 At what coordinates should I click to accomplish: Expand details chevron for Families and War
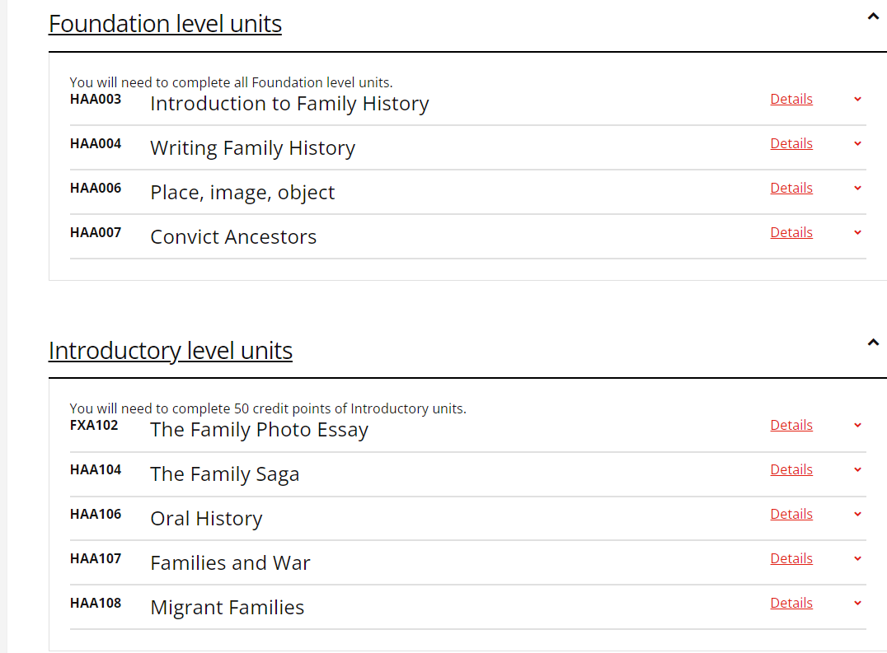click(x=857, y=558)
